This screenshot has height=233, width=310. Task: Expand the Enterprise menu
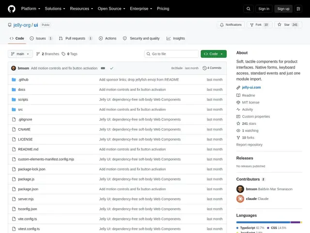click(x=141, y=9)
